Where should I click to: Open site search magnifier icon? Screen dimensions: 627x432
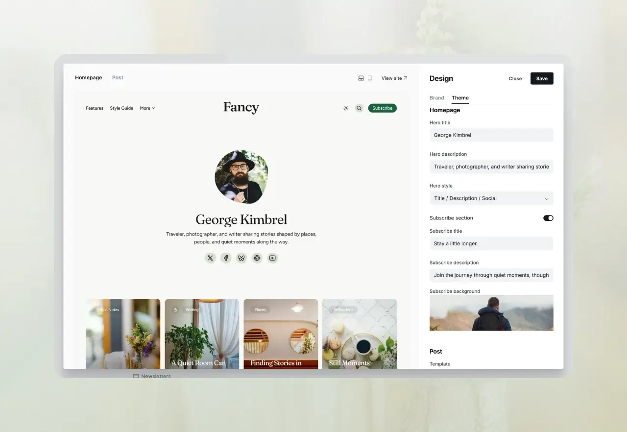(359, 108)
